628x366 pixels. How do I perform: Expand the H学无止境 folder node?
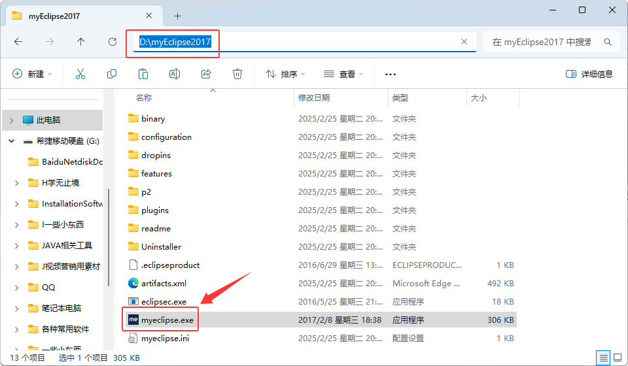pos(17,183)
